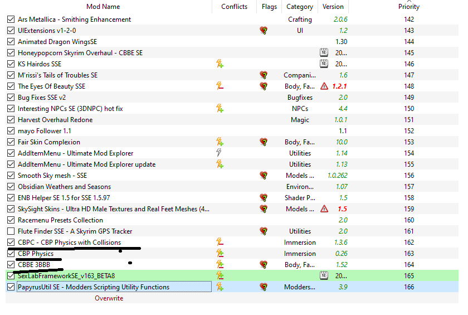The height and width of the screenshot is (315, 468).
Task: Click the Shader P... category cell
Action: (300, 198)
